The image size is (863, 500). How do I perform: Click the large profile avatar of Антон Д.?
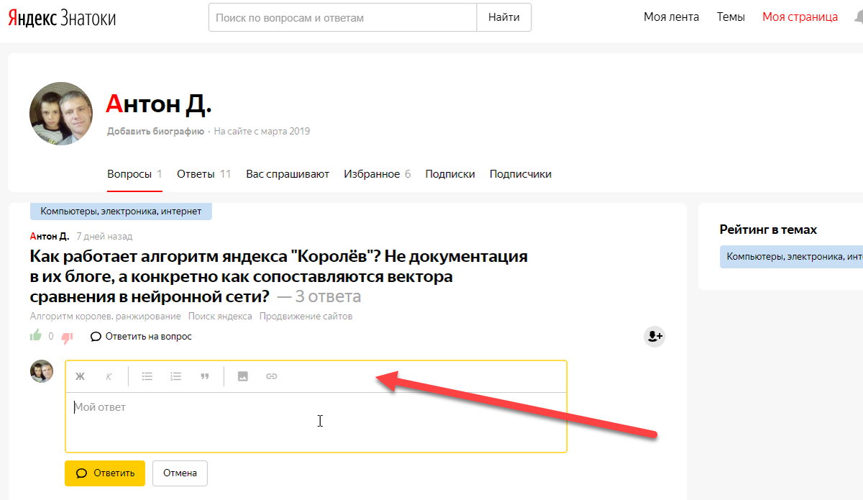[61, 114]
